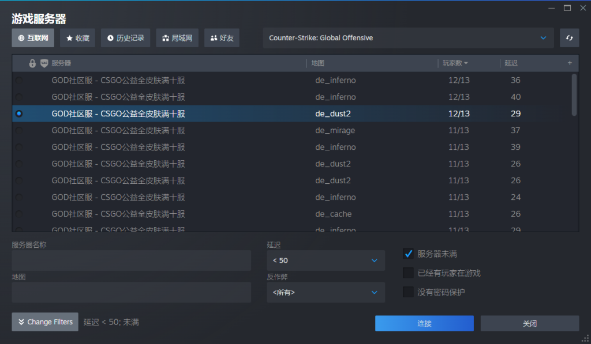Image resolution: width=591 pixels, height=344 pixels.
Task: Click the VAC shield column header icon
Action: (x=44, y=63)
